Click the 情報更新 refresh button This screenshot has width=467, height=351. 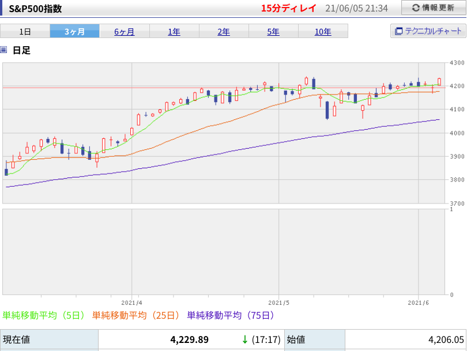pos(434,7)
